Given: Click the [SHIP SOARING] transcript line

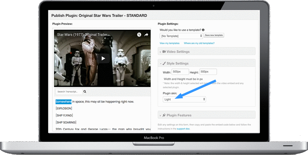Looking at the screenshot, I should point(66,122).
